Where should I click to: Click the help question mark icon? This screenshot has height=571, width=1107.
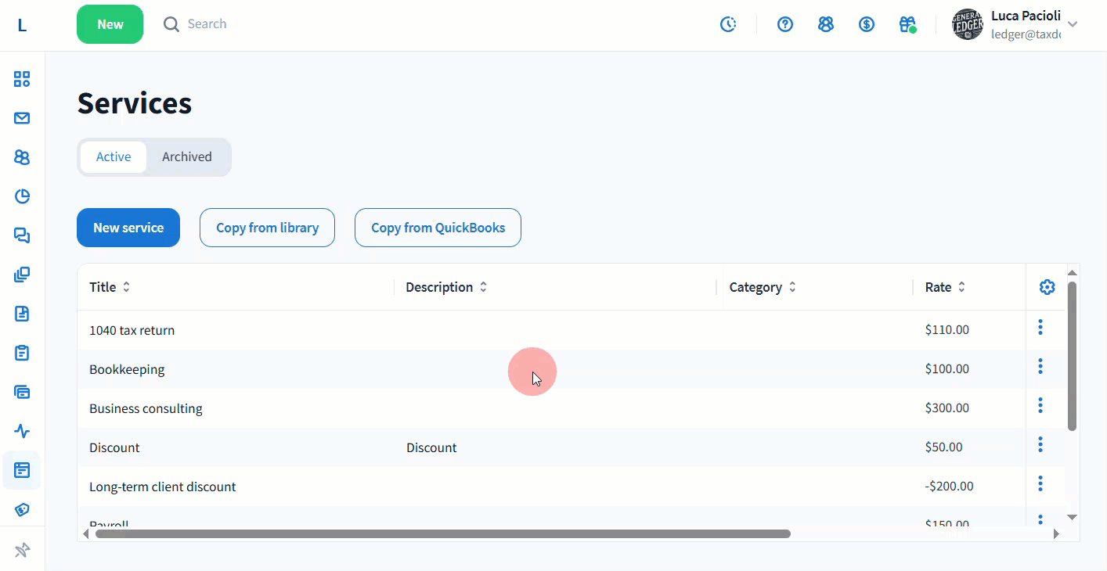[785, 24]
